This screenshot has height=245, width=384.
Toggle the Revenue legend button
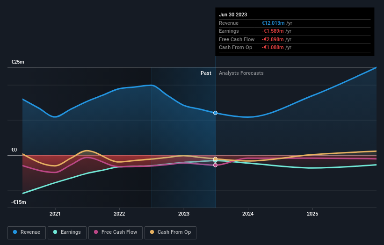point(27,232)
